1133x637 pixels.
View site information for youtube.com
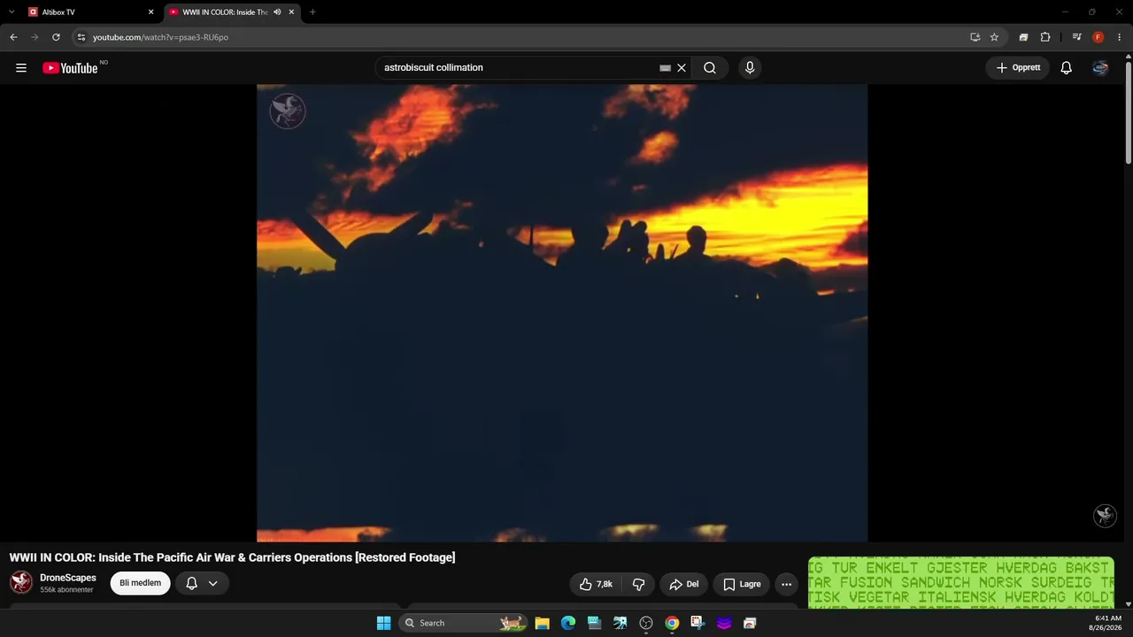81,37
